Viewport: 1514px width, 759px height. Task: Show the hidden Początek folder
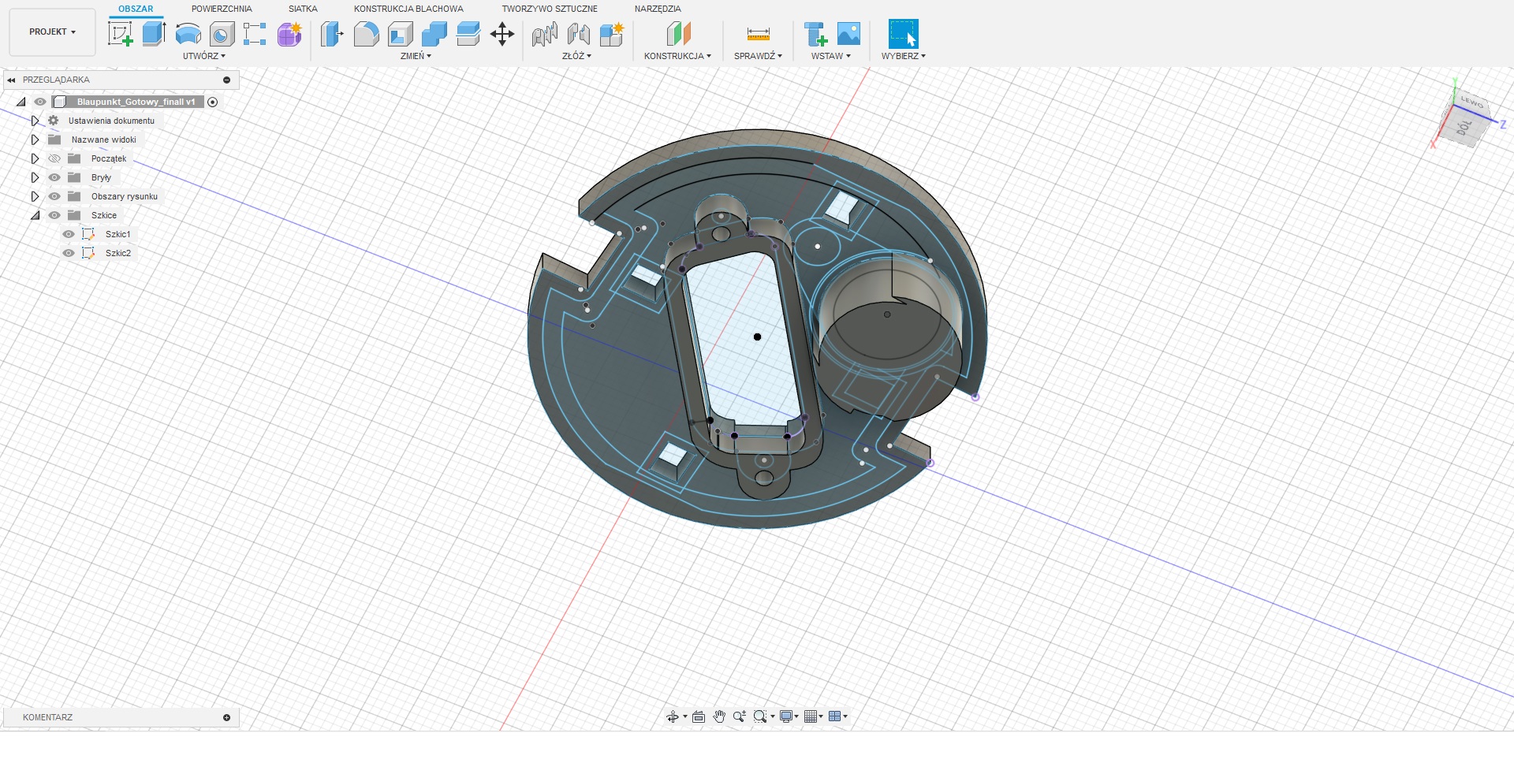54,158
